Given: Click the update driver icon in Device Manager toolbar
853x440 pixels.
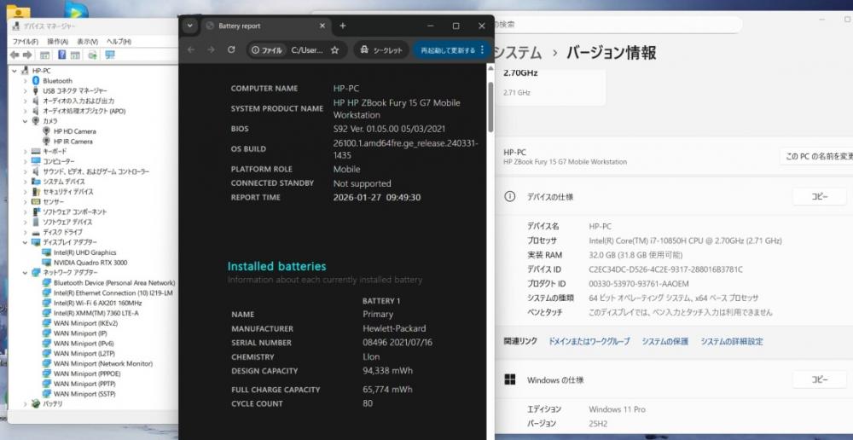Looking at the screenshot, I should coord(93,55).
